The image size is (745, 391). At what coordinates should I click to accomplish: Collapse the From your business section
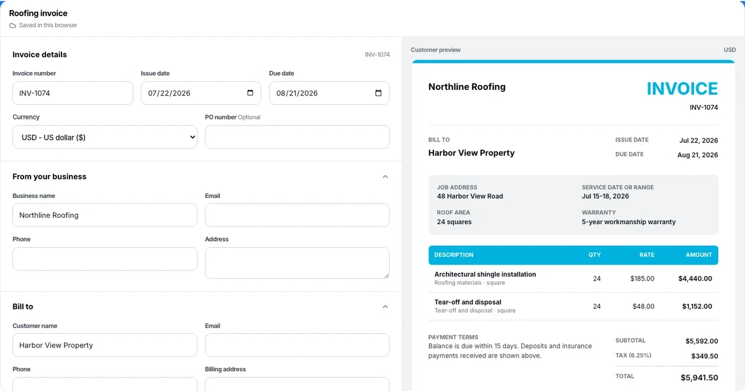[385, 177]
